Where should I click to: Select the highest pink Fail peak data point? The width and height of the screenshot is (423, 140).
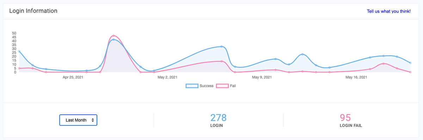point(114,36)
